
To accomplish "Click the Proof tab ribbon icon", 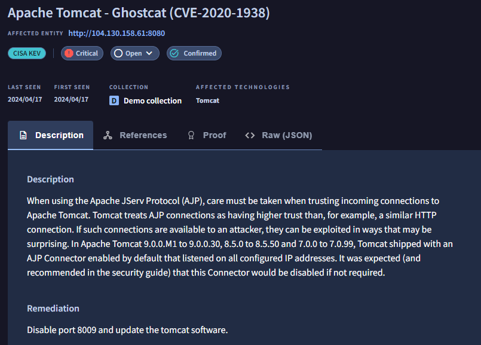I will pyautogui.click(x=191, y=135).
